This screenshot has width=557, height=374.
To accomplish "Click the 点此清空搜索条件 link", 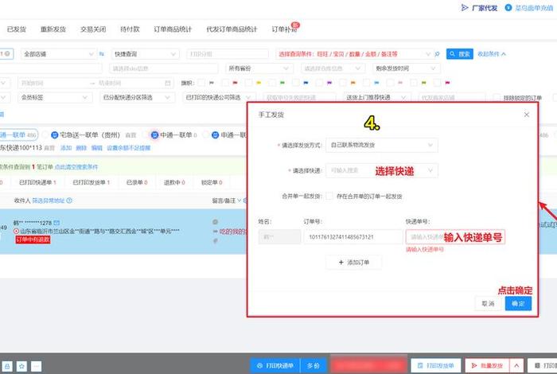I will (x=76, y=167).
